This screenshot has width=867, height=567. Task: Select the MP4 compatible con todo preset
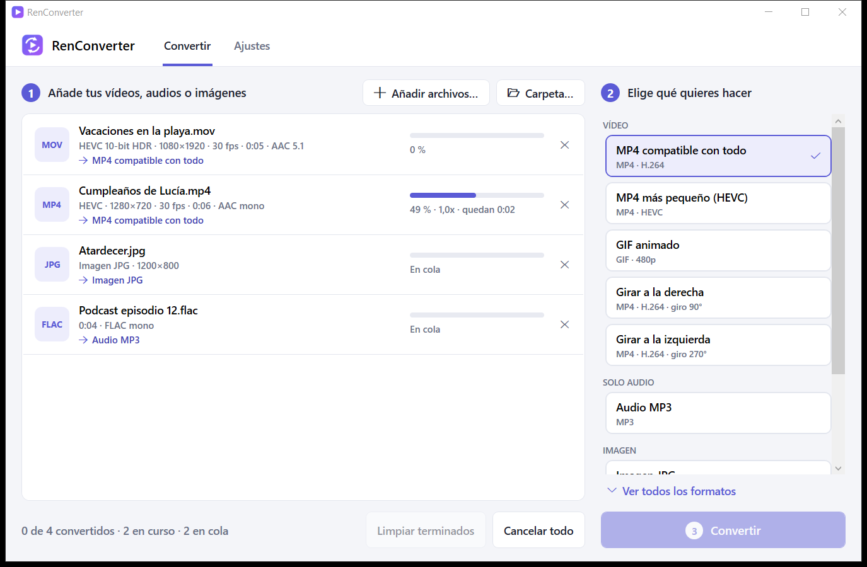point(718,156)
